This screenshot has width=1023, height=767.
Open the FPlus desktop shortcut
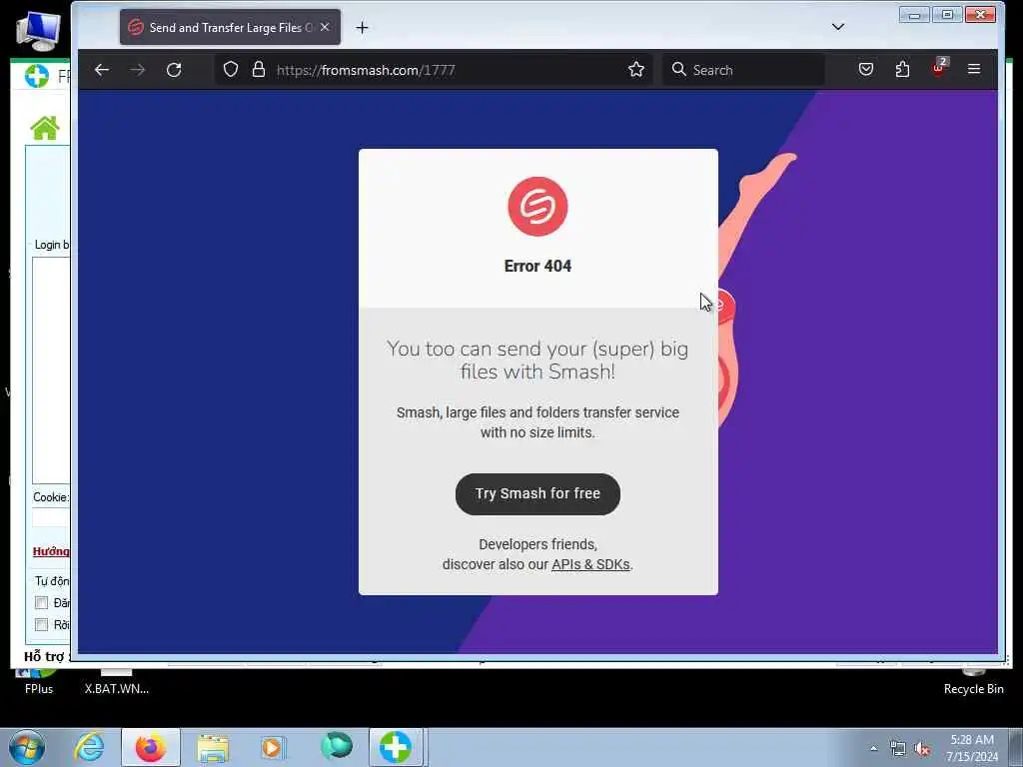tap(39, 681)
